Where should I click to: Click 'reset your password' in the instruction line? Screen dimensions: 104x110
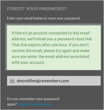coord(64,18)
